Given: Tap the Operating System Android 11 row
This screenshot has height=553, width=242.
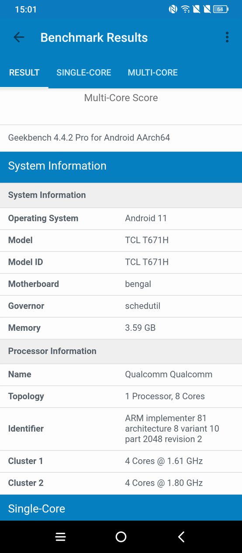Looking at the screenshot, I should pos(121,218).
